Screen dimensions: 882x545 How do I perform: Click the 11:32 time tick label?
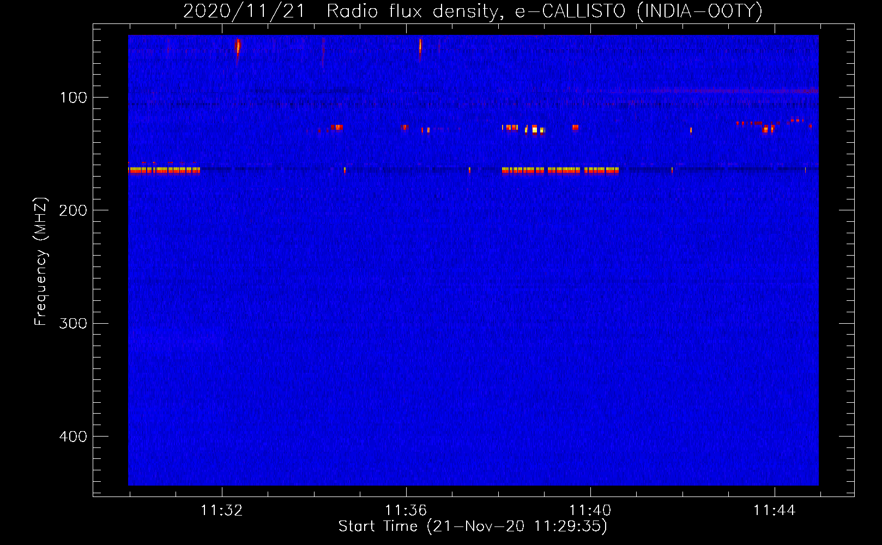pos(222,511)
